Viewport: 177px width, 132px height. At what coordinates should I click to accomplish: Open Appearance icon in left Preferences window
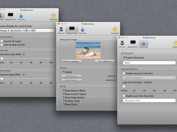(x=10, y=16)
